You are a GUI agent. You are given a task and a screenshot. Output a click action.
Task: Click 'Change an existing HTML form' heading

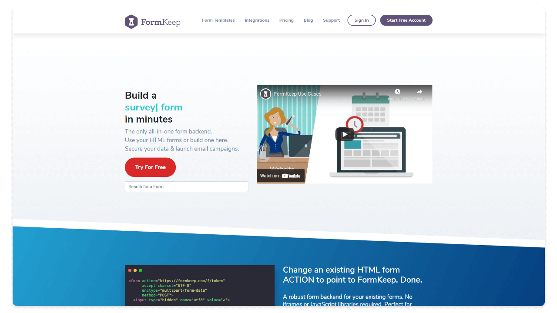point(341,270)
